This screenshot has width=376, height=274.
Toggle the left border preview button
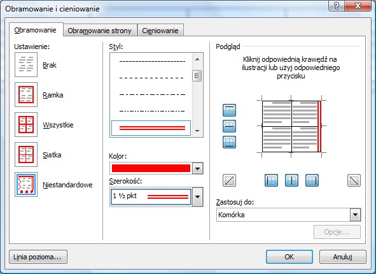pyautogui.click(x=271, y=180)
